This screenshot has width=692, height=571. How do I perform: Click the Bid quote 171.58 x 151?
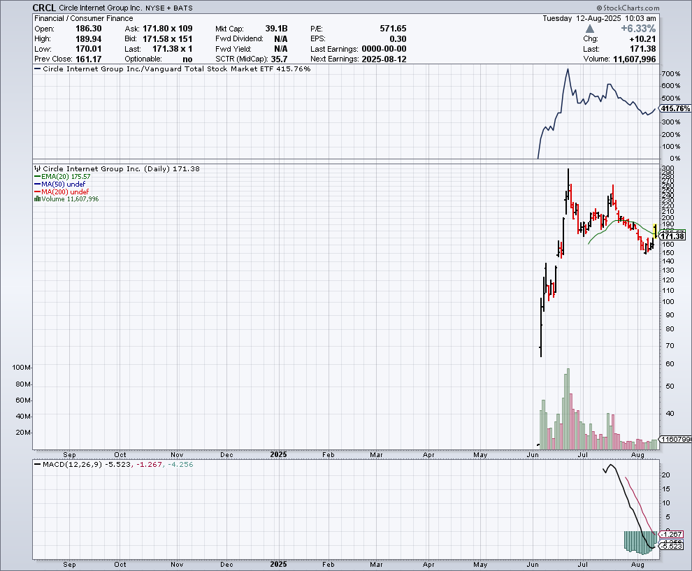pos(168,39)
